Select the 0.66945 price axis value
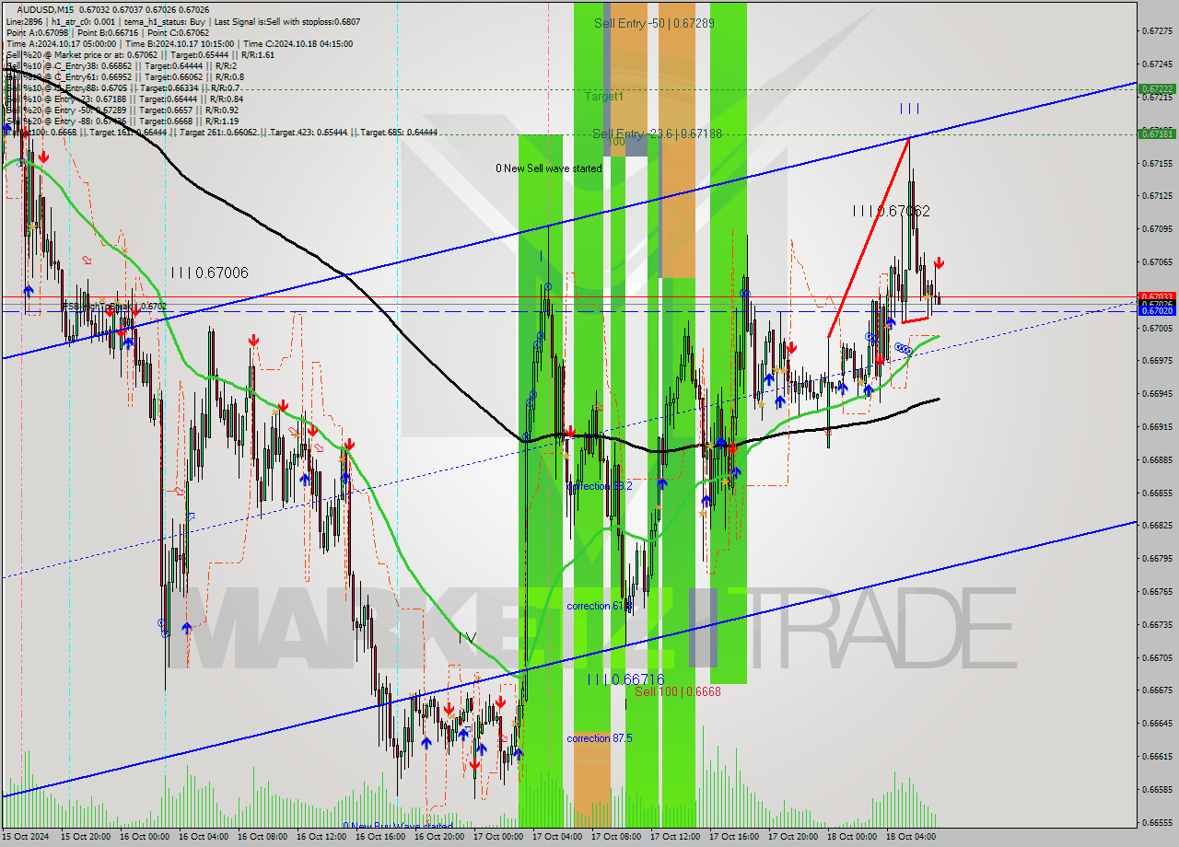Viewport: 1179px width, 847px height. coord(1157,393)
